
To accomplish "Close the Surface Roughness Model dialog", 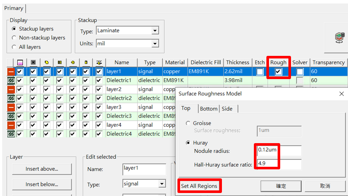I will (342, 94).
